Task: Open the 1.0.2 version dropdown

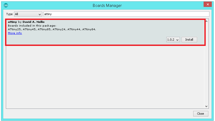Action: click(x=173, y=40)
